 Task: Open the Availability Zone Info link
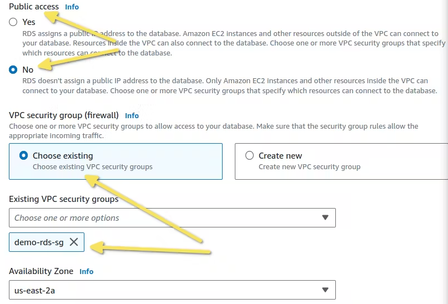pos(86,271)
